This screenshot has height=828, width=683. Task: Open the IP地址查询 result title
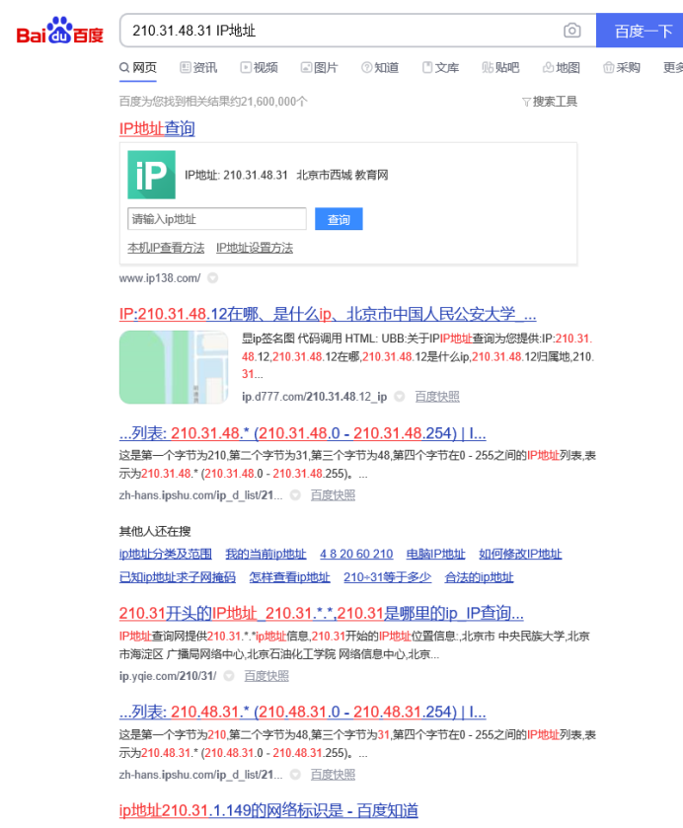pyautogui.click(x=157, y=128)
